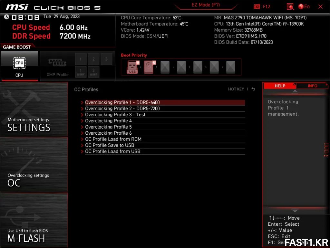
Task: Click the HOT KEY label
Action: pos(236,89)
